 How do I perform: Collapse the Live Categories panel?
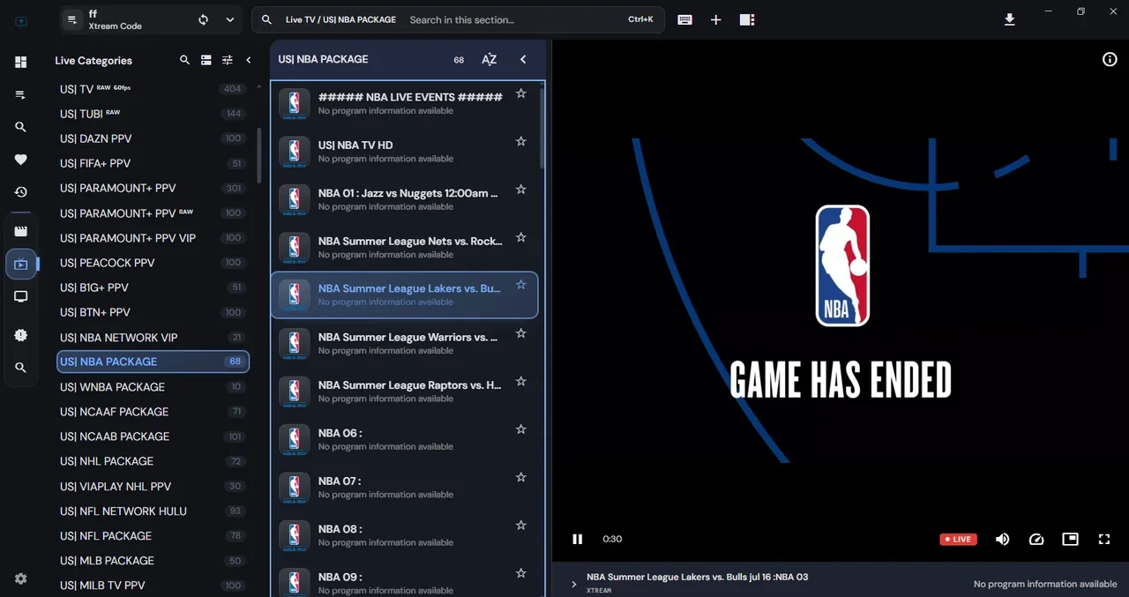(249, 60)
